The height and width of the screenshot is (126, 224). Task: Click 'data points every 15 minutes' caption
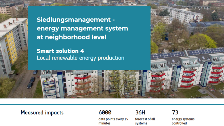[x=113, y=121]
